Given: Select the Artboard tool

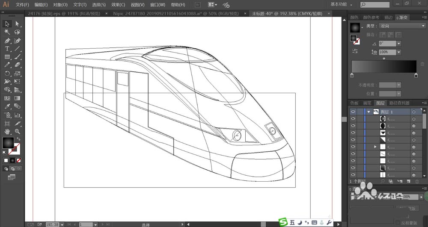Looking at the screenshot, I should [7, 124].
